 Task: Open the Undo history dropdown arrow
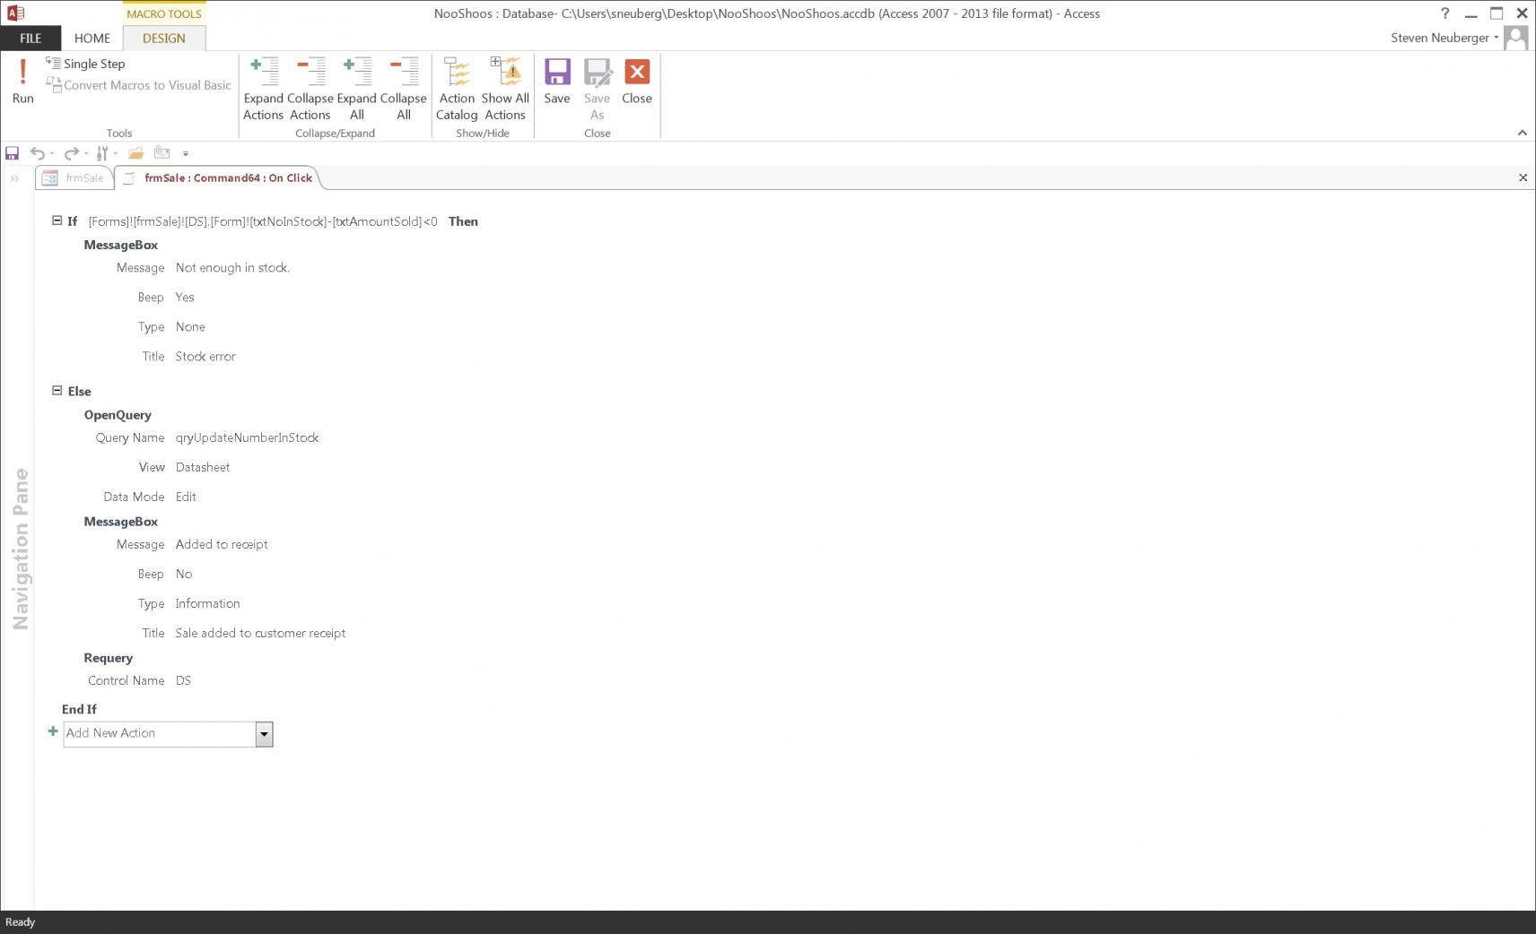[x=52, y=154]
